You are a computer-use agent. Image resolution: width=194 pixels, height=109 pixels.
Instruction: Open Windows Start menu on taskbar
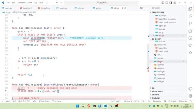78,106
